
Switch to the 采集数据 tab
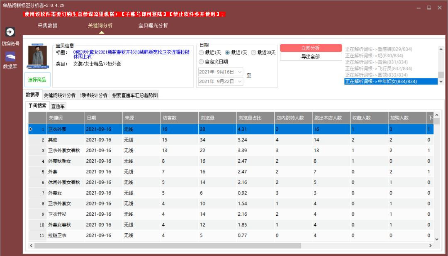[49, 24]
